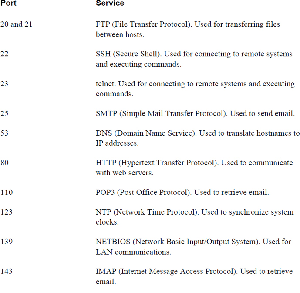This screenshot has width=300, height=293.
Task: Click the NETBIOS service description
Action: click(193, 246)
